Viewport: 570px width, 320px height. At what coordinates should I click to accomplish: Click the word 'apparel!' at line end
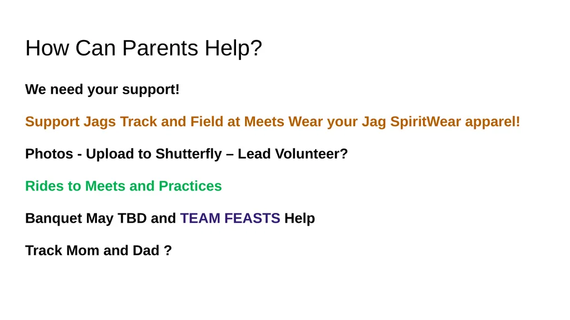click(493, 122)
